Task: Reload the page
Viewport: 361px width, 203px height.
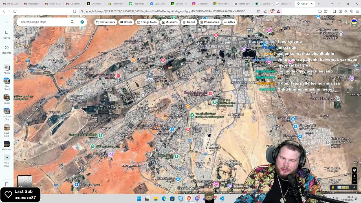Action: tap(15, 11)
